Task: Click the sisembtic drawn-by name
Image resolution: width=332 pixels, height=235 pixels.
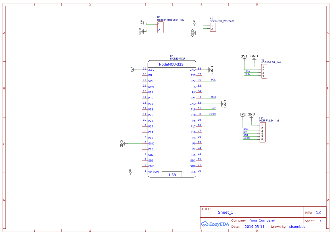Action: 297,226
